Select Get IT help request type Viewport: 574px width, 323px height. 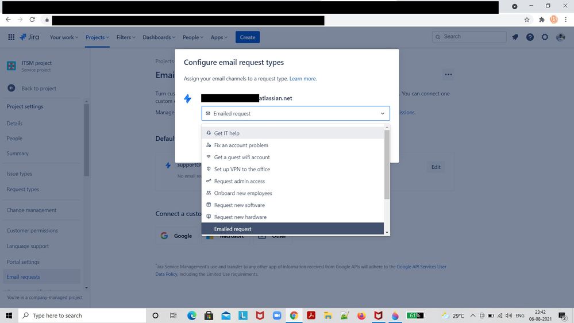pyautogui.click(x=292, y=133)
